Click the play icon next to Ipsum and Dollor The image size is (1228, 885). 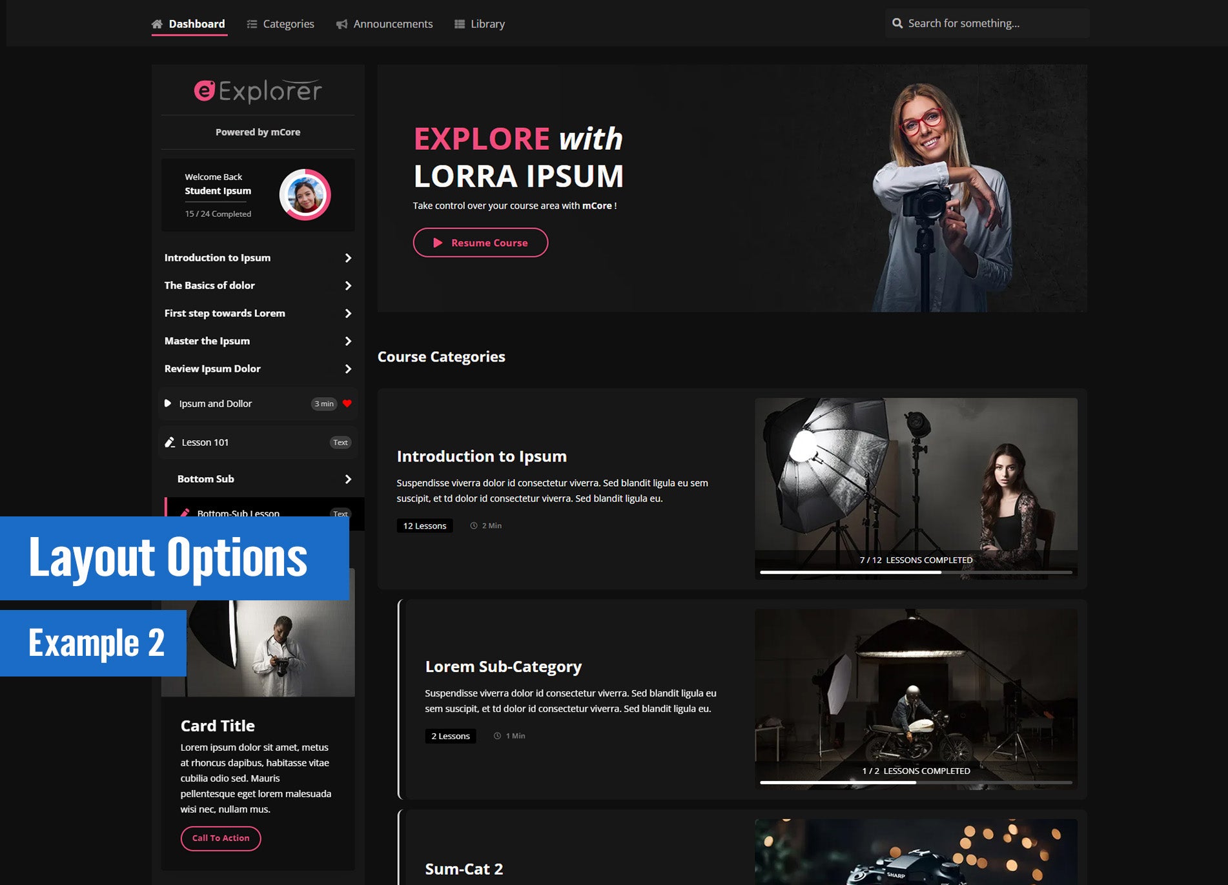(x=167, y=403)
